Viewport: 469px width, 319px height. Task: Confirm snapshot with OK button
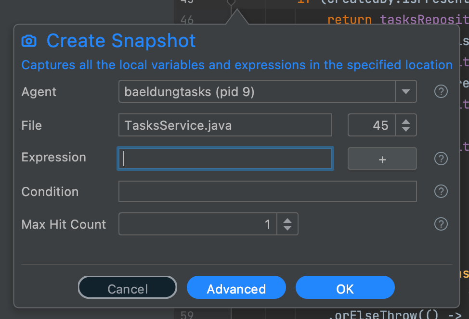click(x=345, y=288)
